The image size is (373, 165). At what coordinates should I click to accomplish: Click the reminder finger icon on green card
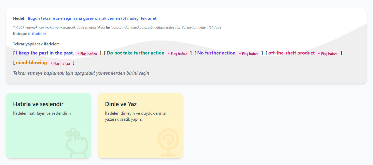click(77, 143)
